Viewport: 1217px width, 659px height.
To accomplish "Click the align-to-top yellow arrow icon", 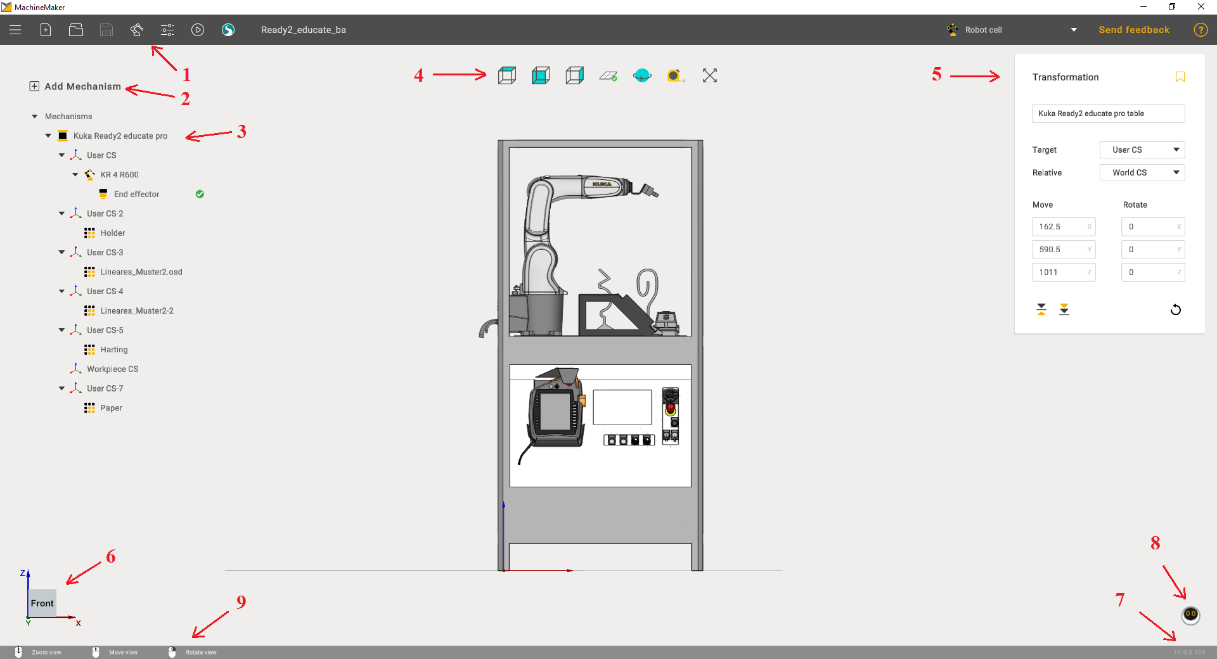I will pyautogui.click(x=1041, y=309).
